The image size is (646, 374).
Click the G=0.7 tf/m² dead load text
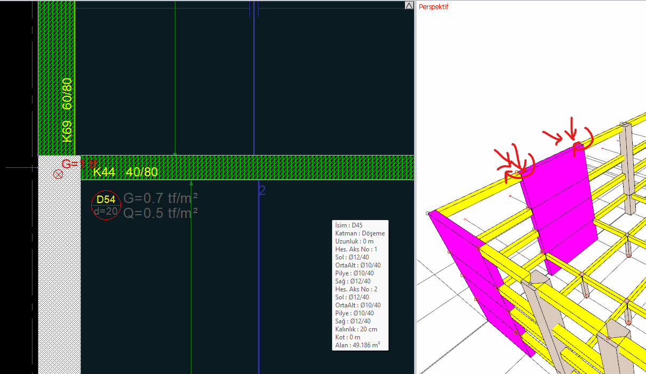pos(161,199)
